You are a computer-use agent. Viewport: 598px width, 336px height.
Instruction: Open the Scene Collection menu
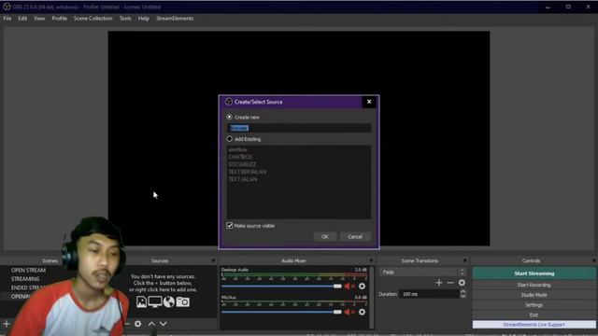click(93, 19)
